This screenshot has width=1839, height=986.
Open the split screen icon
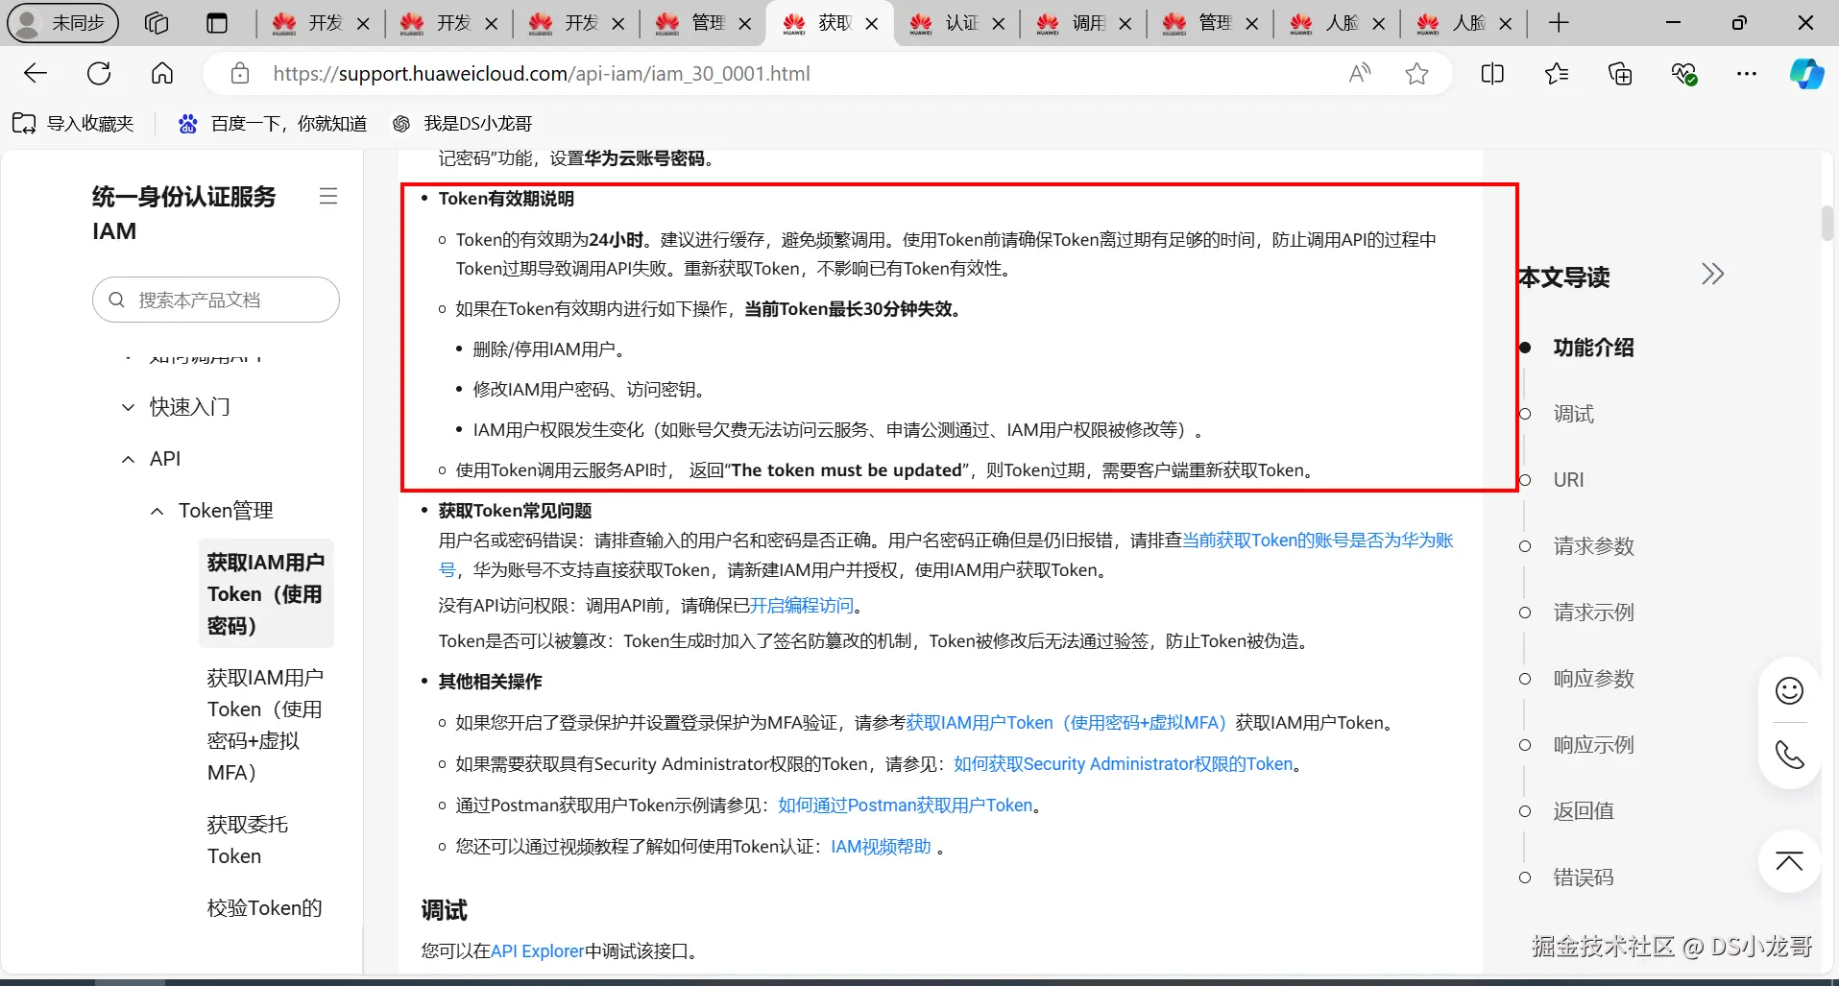coord(1492,74)
